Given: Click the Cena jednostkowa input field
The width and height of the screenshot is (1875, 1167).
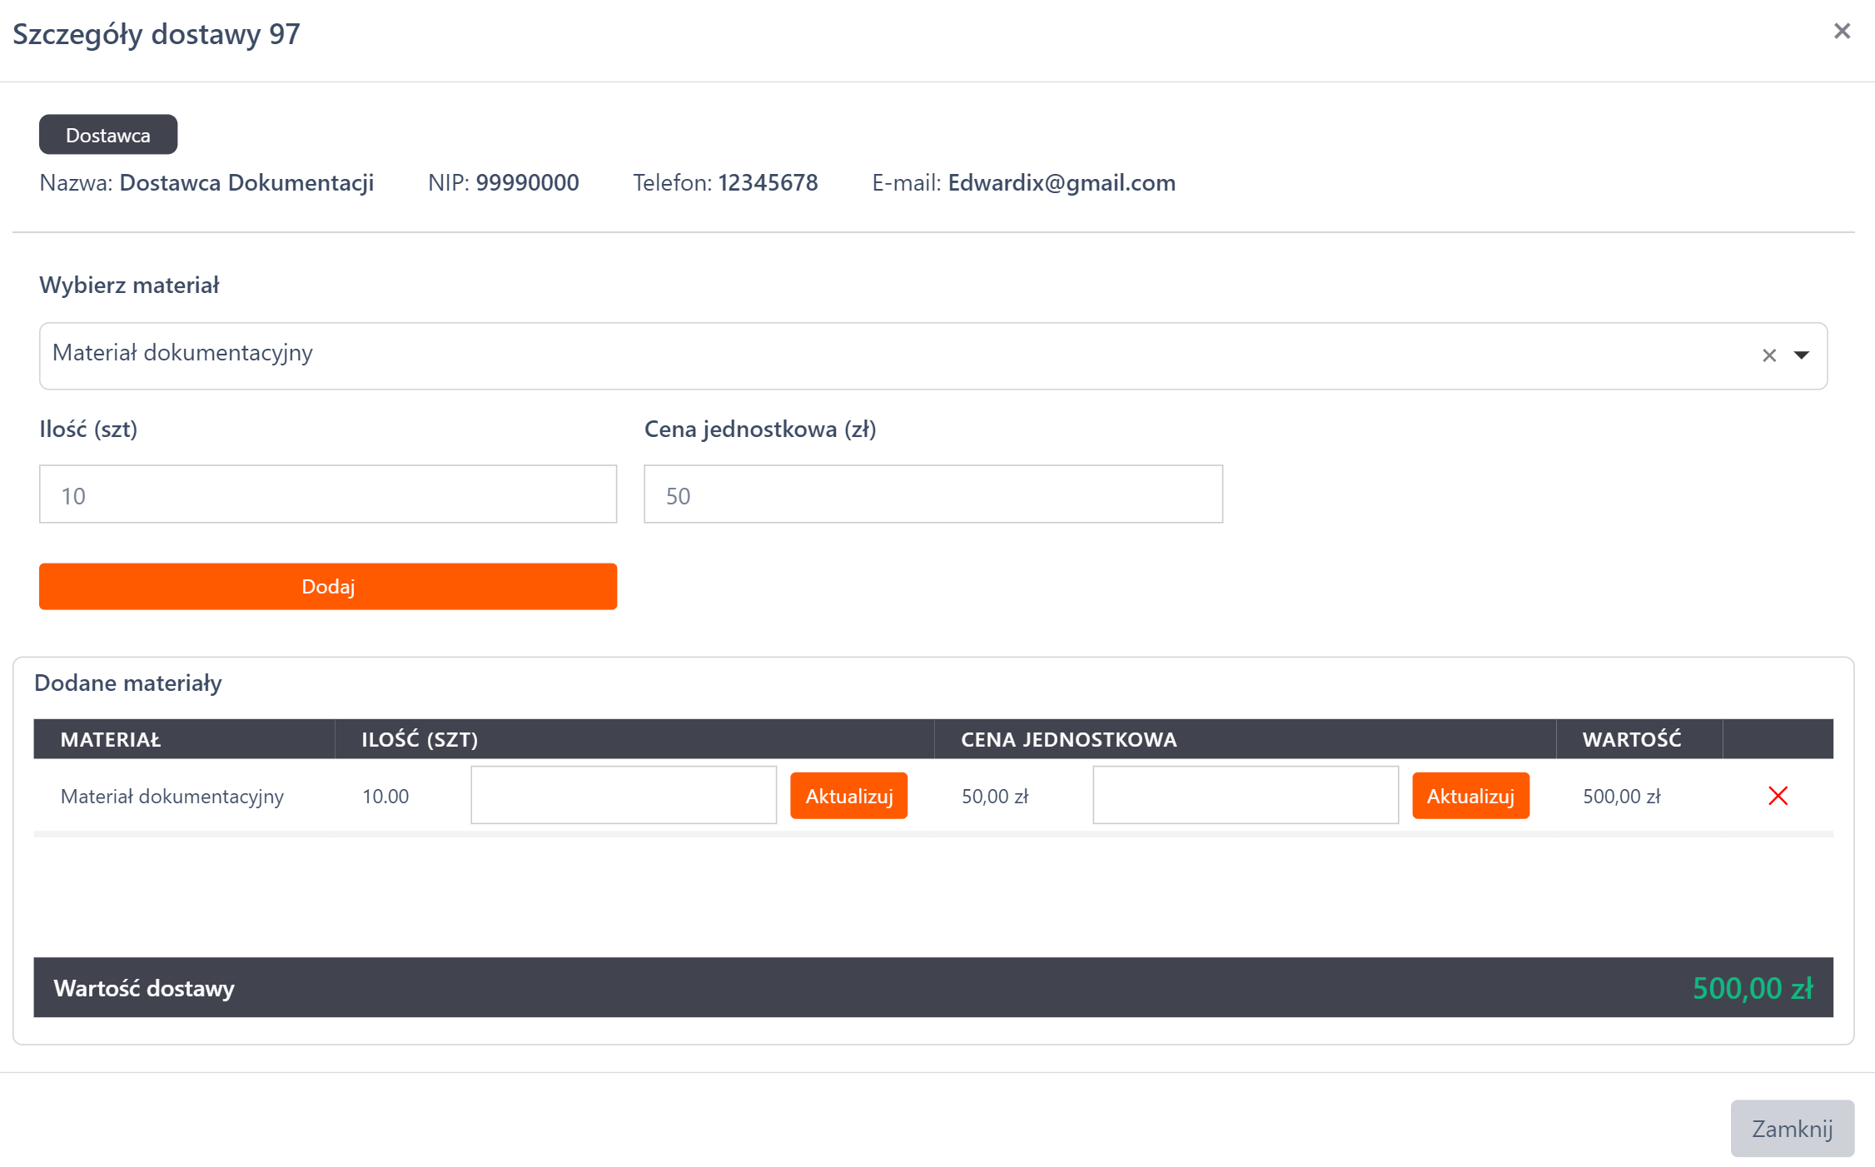Looking at the screenshot, I should coord(933,494).
